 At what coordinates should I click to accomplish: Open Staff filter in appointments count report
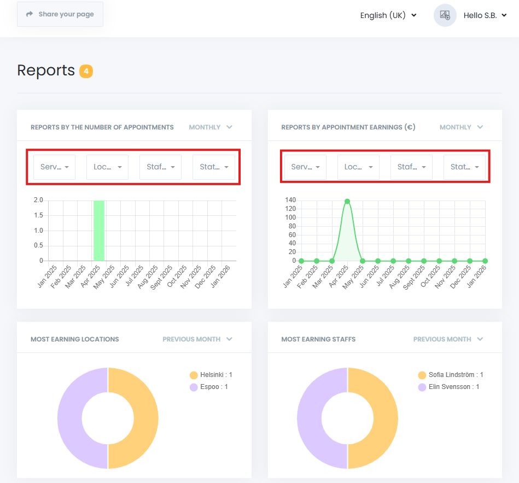point(160,167)
